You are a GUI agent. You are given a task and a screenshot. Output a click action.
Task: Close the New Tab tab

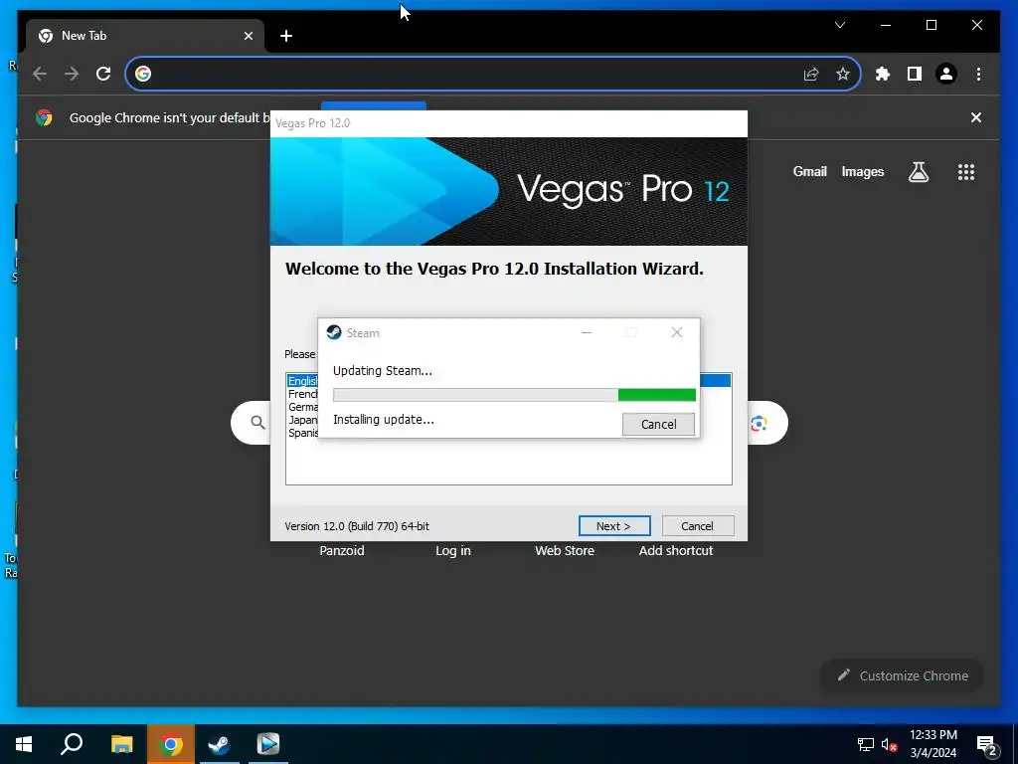(x=248, y=36)
